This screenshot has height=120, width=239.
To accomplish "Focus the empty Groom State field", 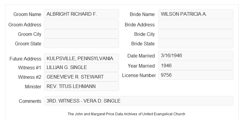I will point(81,43).
